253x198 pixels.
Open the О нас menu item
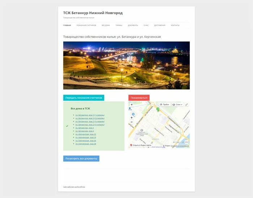(x=146, y=26)
